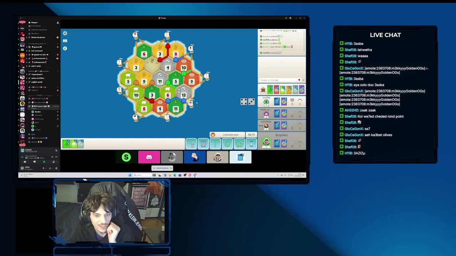Click the bank icon in resource row
The height and width of the screenshot is (256, 456).
click(x=263, y=90)
